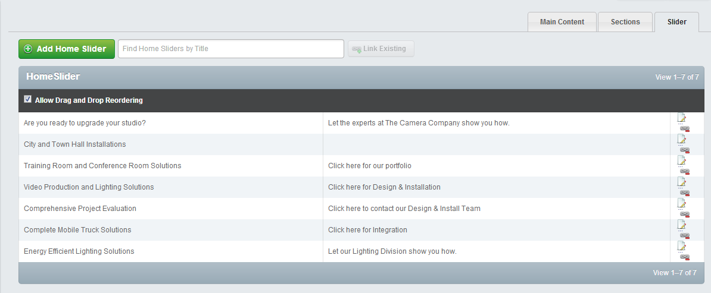Unlink the 'Video Production and Lighting Solutions' row

pyautogui.click(x=685, y=193)
